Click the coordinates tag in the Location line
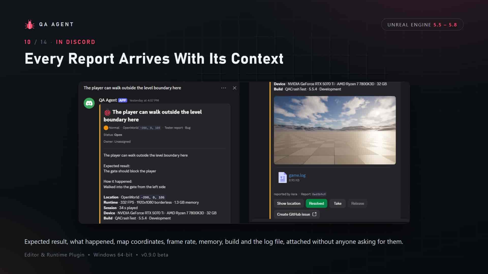Screen dimensions: 488x274 153,197
